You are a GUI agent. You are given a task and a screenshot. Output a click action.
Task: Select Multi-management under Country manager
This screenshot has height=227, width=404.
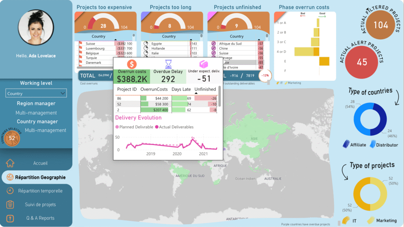coord(45,130)
